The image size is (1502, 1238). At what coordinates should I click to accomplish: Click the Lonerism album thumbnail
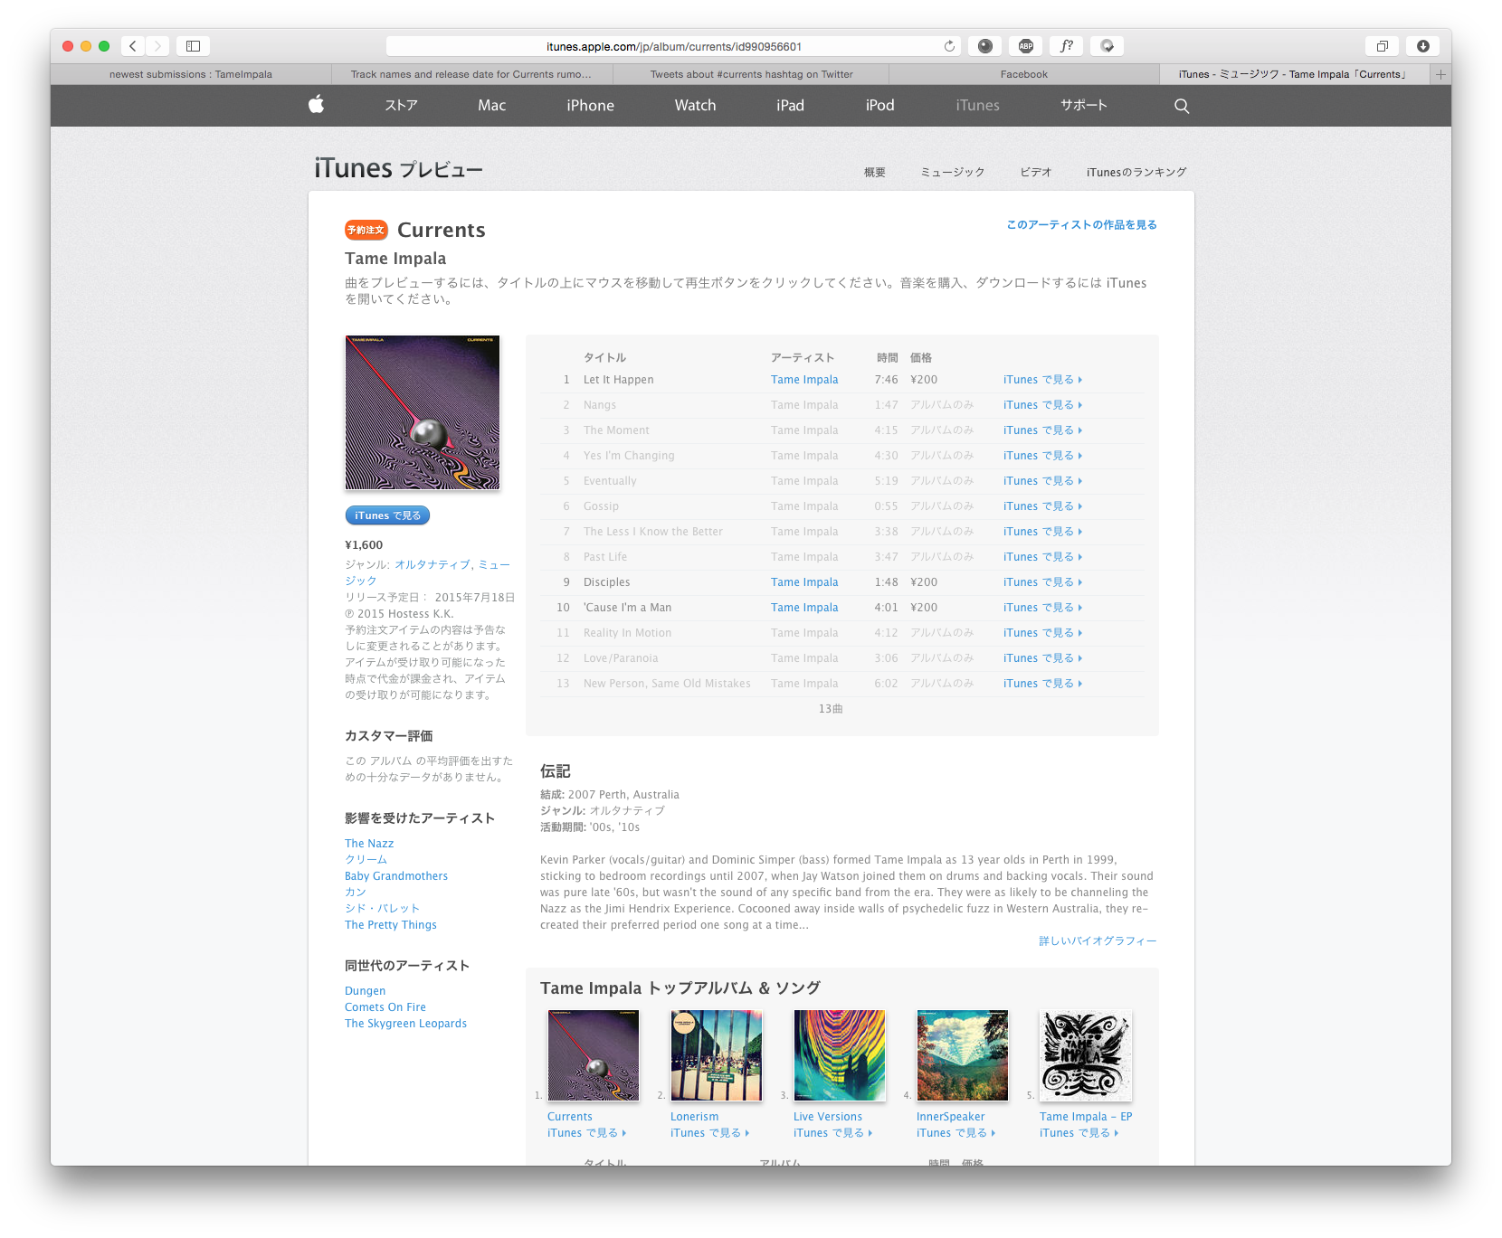tap(716, 1055)
